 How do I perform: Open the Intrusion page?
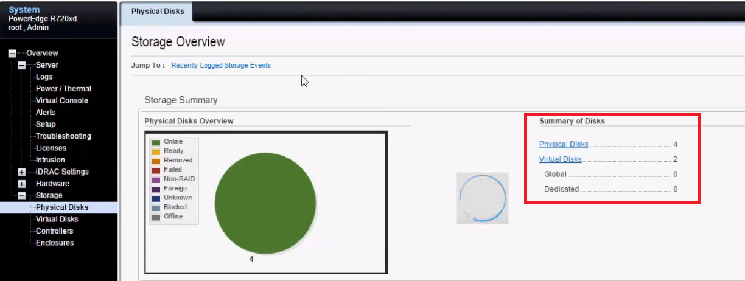[50, 160]
